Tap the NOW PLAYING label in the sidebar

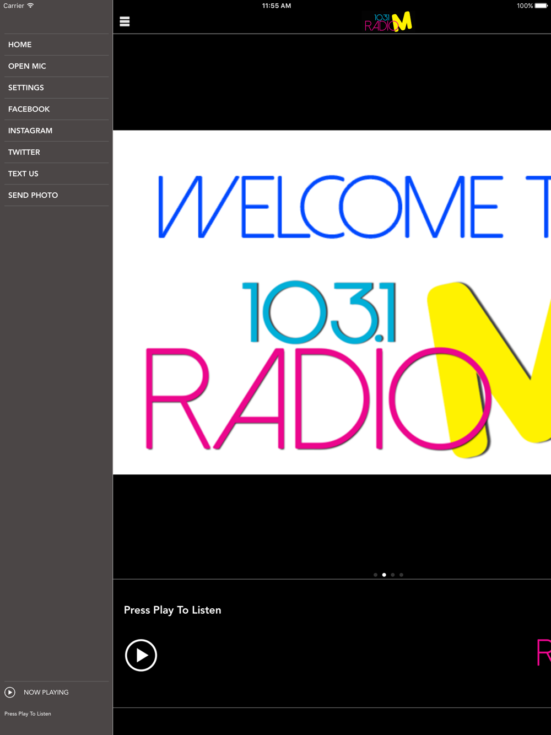tap(46, 693)
